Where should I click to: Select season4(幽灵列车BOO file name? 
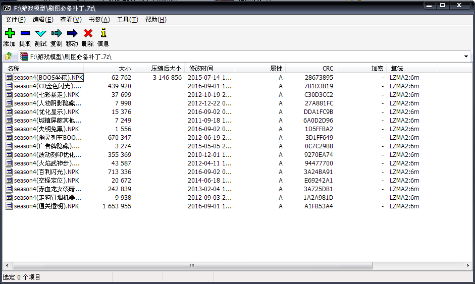click(x=47, y=137)
